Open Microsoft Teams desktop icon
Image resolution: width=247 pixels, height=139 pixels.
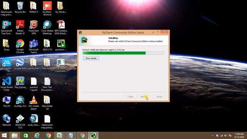pyautogui.click(x=34, y=46)
